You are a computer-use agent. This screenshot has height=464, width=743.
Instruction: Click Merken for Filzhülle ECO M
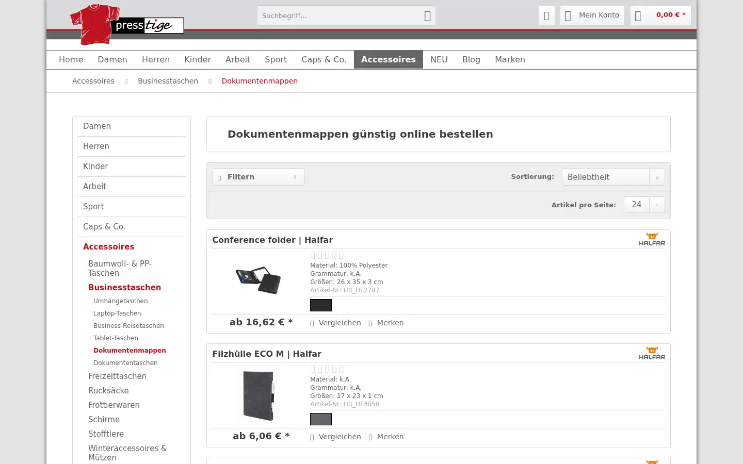click(x=386, y=437)
